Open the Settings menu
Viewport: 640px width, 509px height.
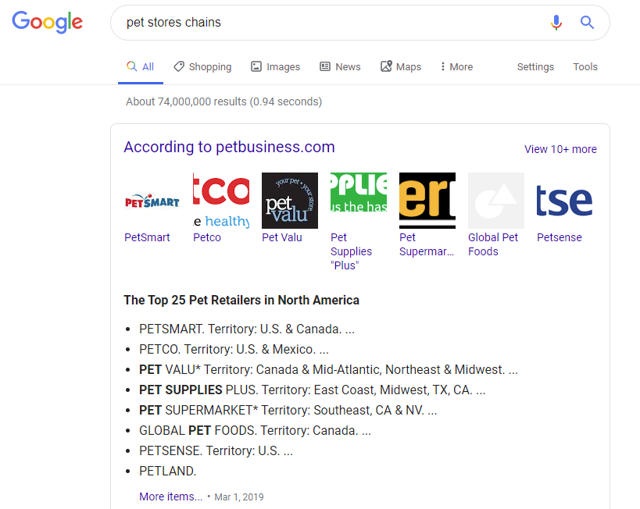coord(535,66)
